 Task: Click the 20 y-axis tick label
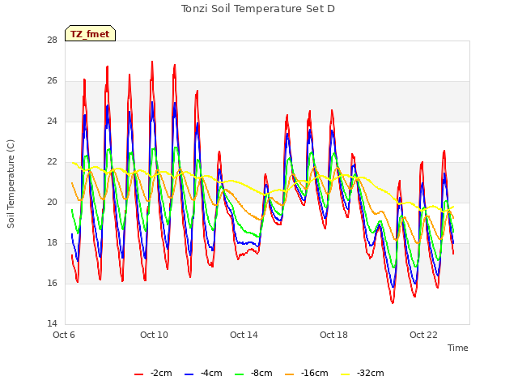coord(52,203)
